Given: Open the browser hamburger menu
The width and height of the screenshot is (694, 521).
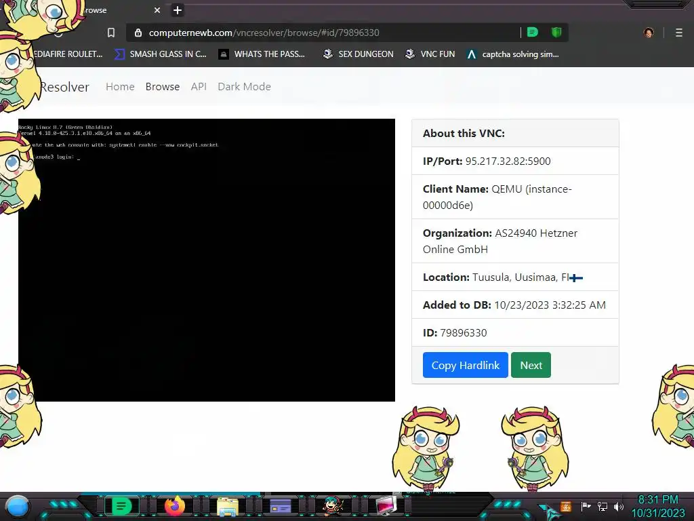Looking at the screenshot, I should click(679, 33).
